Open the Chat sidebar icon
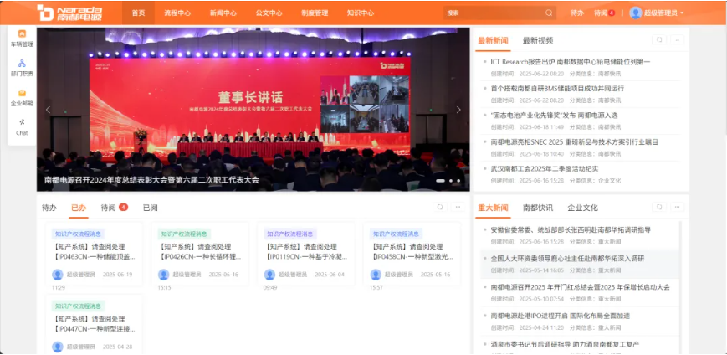Image resolution: width=727 pixels, height=355 pixels. point(22,122)
